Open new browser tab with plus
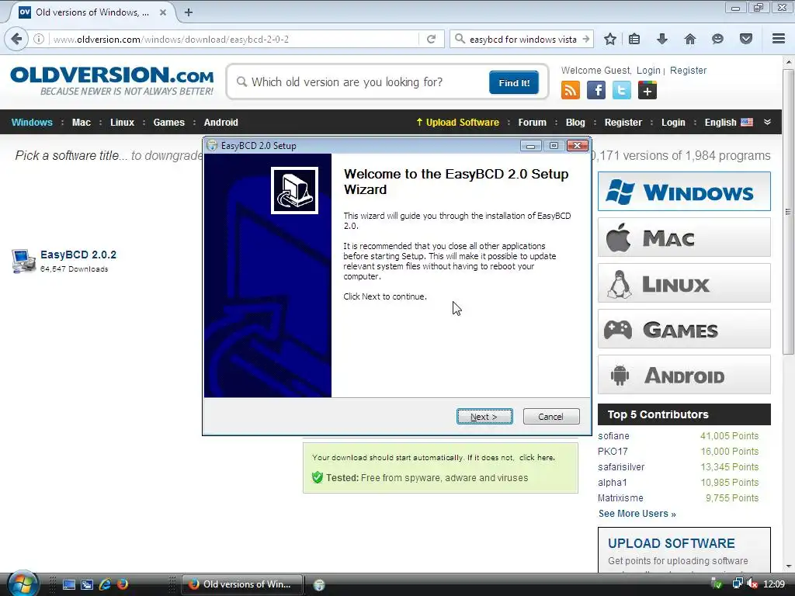Image resolution: width=795 pixels, height=596 pixels. (189, 12)
